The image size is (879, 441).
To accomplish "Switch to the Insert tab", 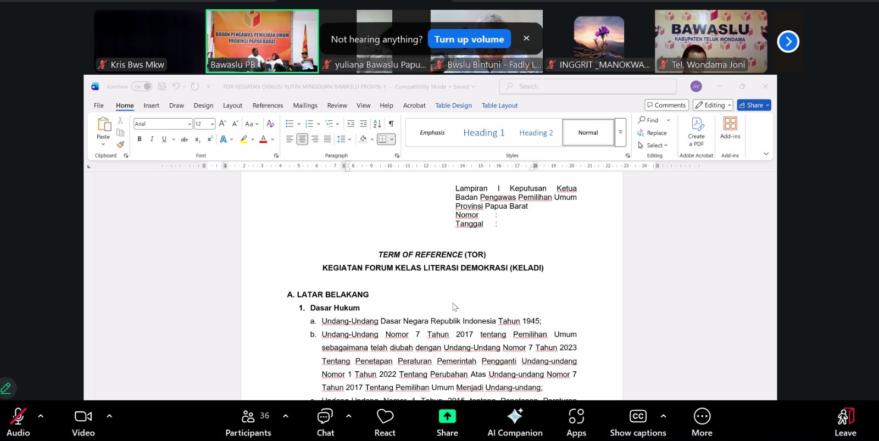I will (151, 105).
